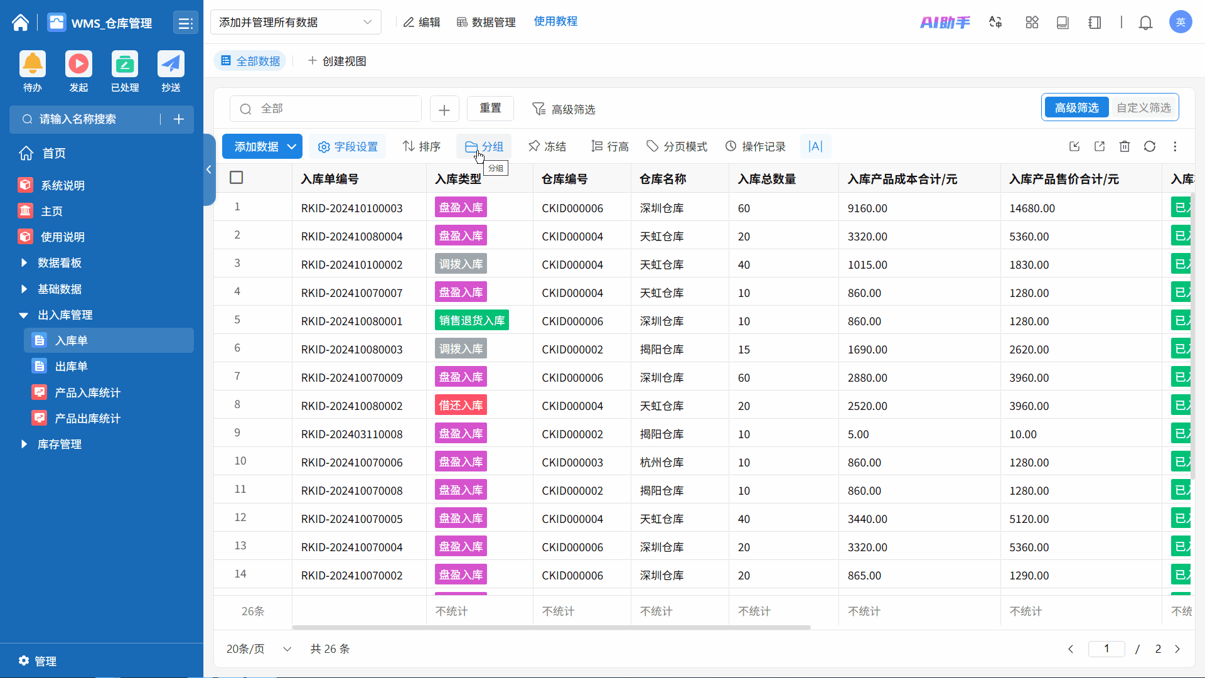Switch to the 自定义筛选 custom filter mode
Image resolution: width=1205 pixels, height=678 pixels.
click(1143, 107)
